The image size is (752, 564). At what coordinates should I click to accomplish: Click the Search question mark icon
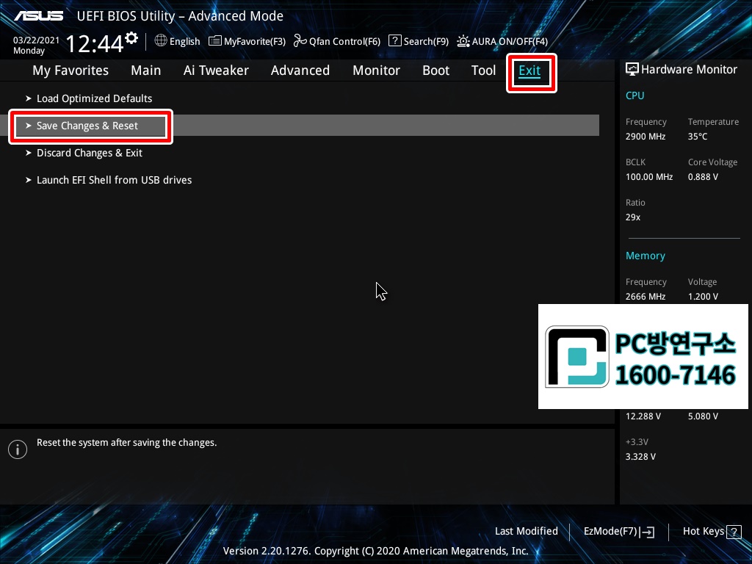[x=394, y=40]
